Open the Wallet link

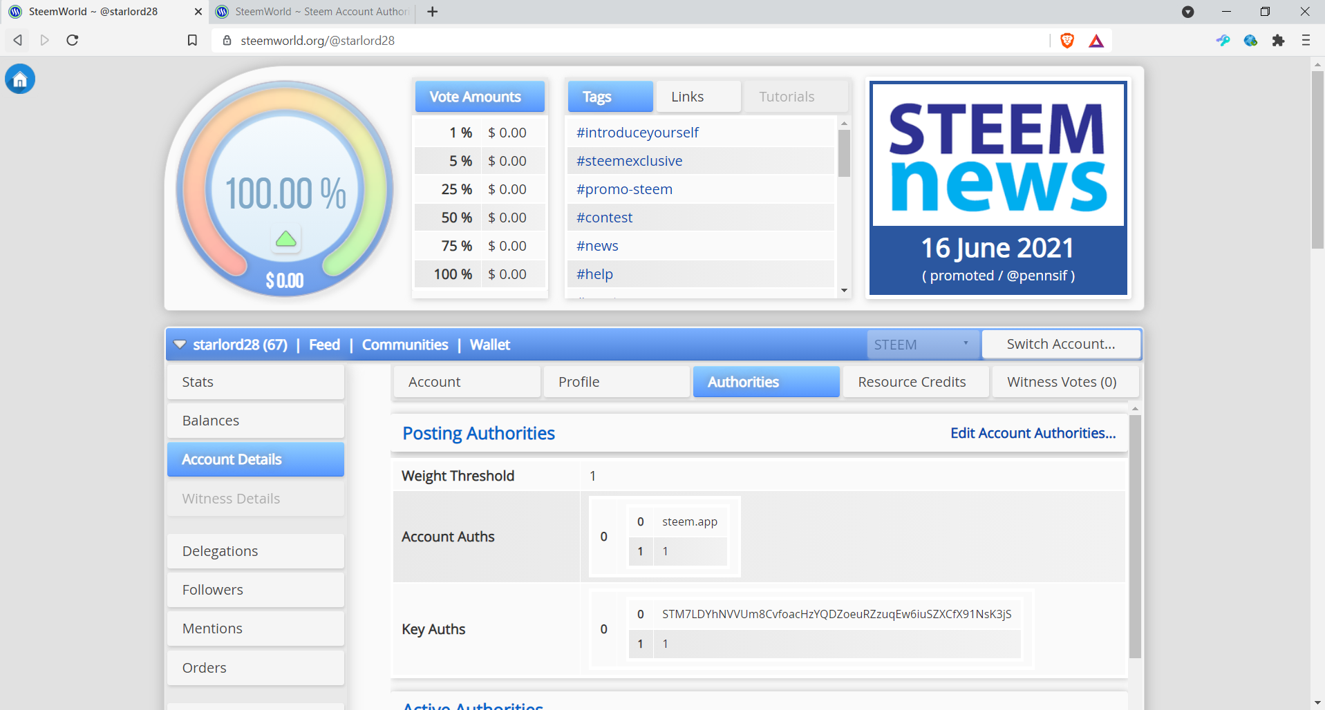[x=490, y=345]
